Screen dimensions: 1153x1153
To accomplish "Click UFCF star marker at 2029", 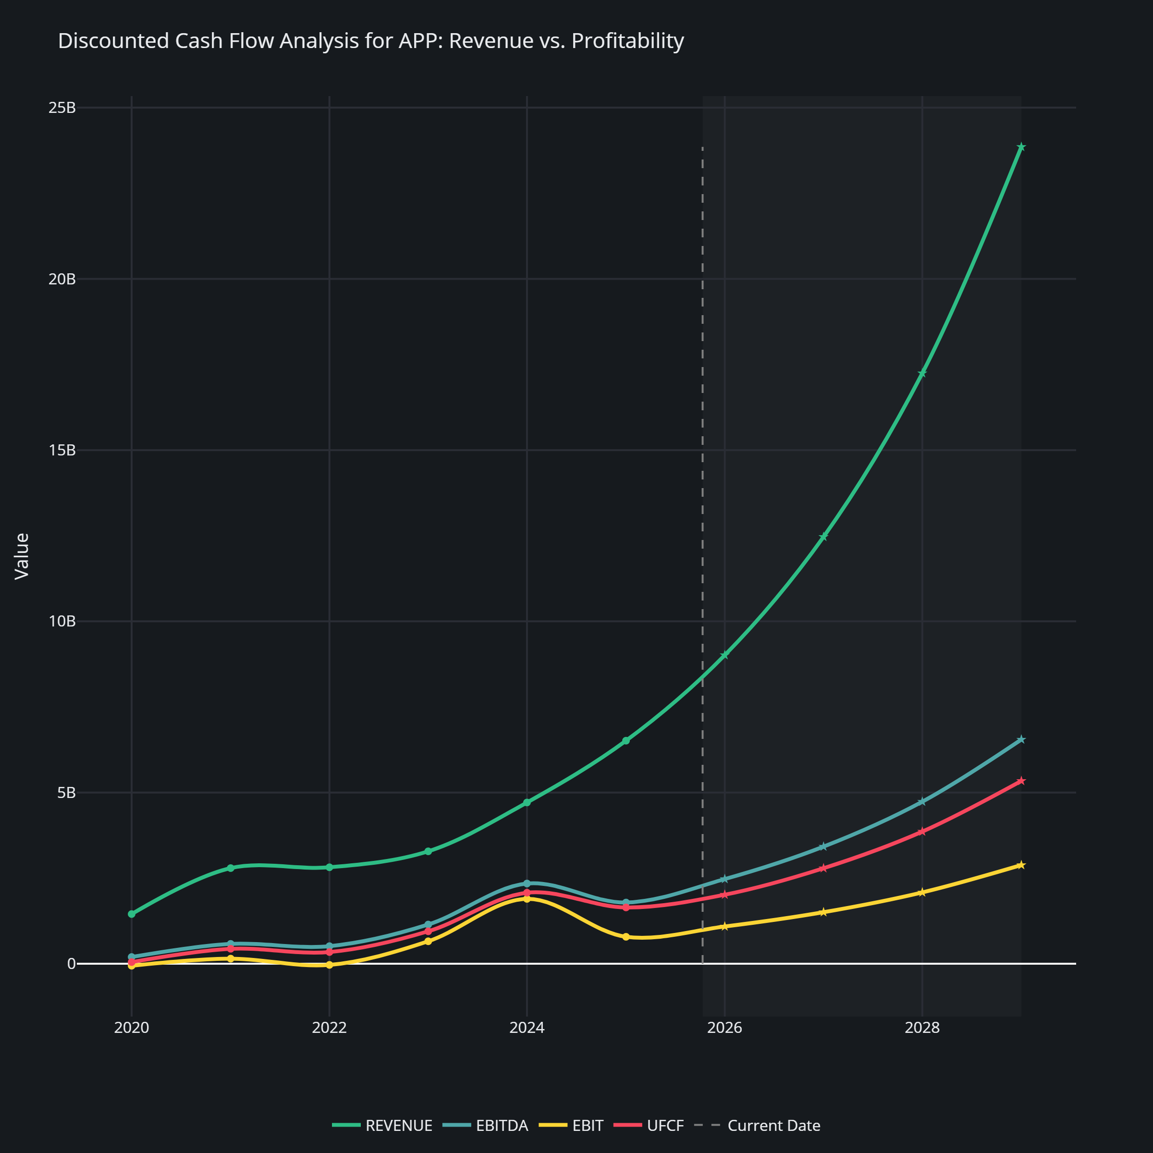I will (1021, 781).
